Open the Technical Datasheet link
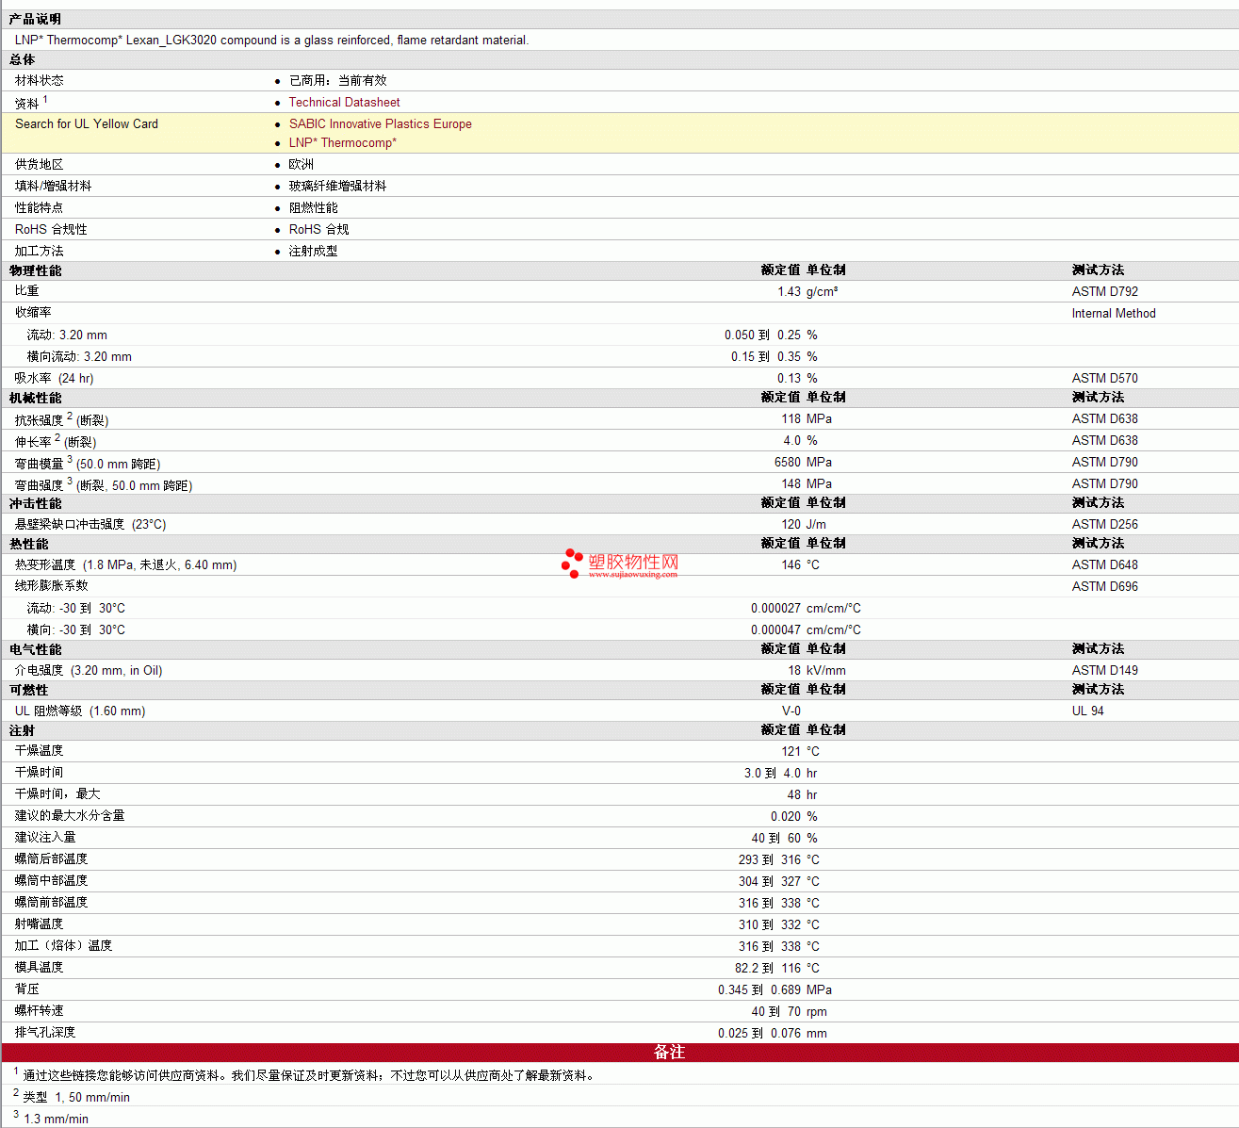This screenshot has height=1128, width=1239. click(344, 102)
